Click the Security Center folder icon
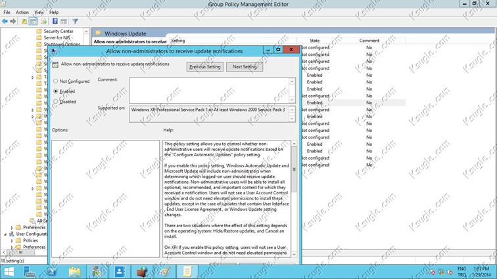The width and height of the screenshot is (497, 279). point(39,31)
